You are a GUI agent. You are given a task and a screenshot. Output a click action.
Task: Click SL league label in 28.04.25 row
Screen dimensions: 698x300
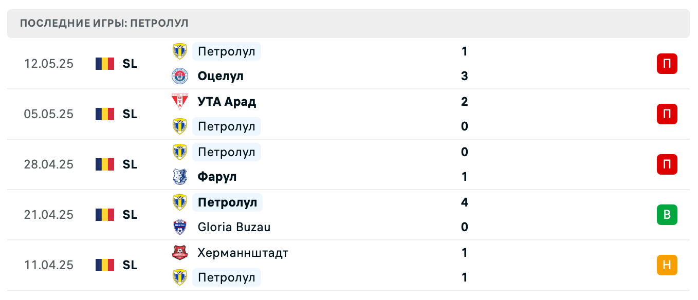130,164
